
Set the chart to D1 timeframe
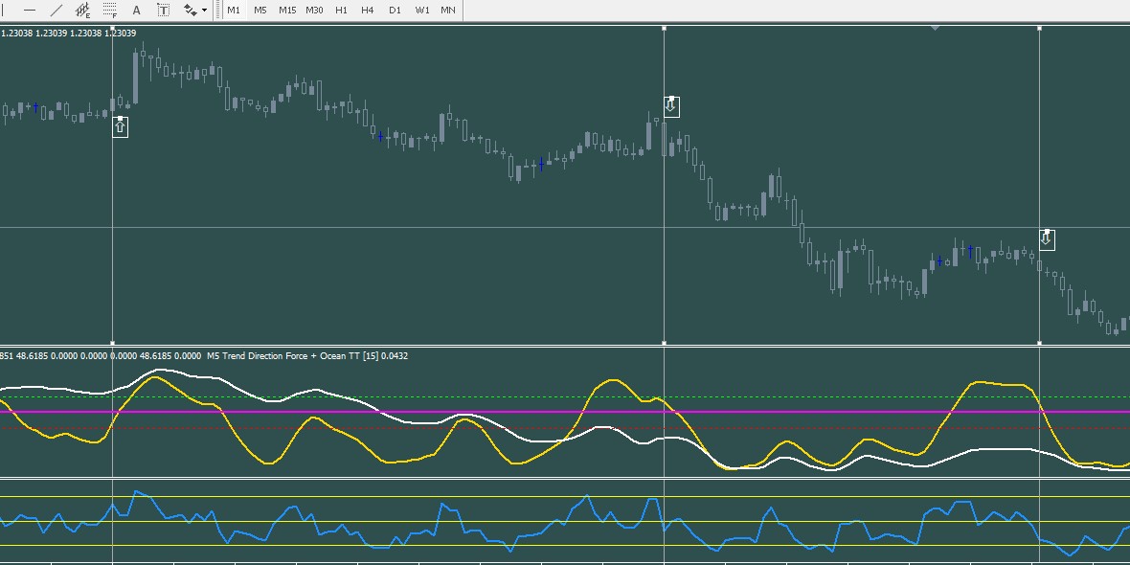click(x=395, y=11)
